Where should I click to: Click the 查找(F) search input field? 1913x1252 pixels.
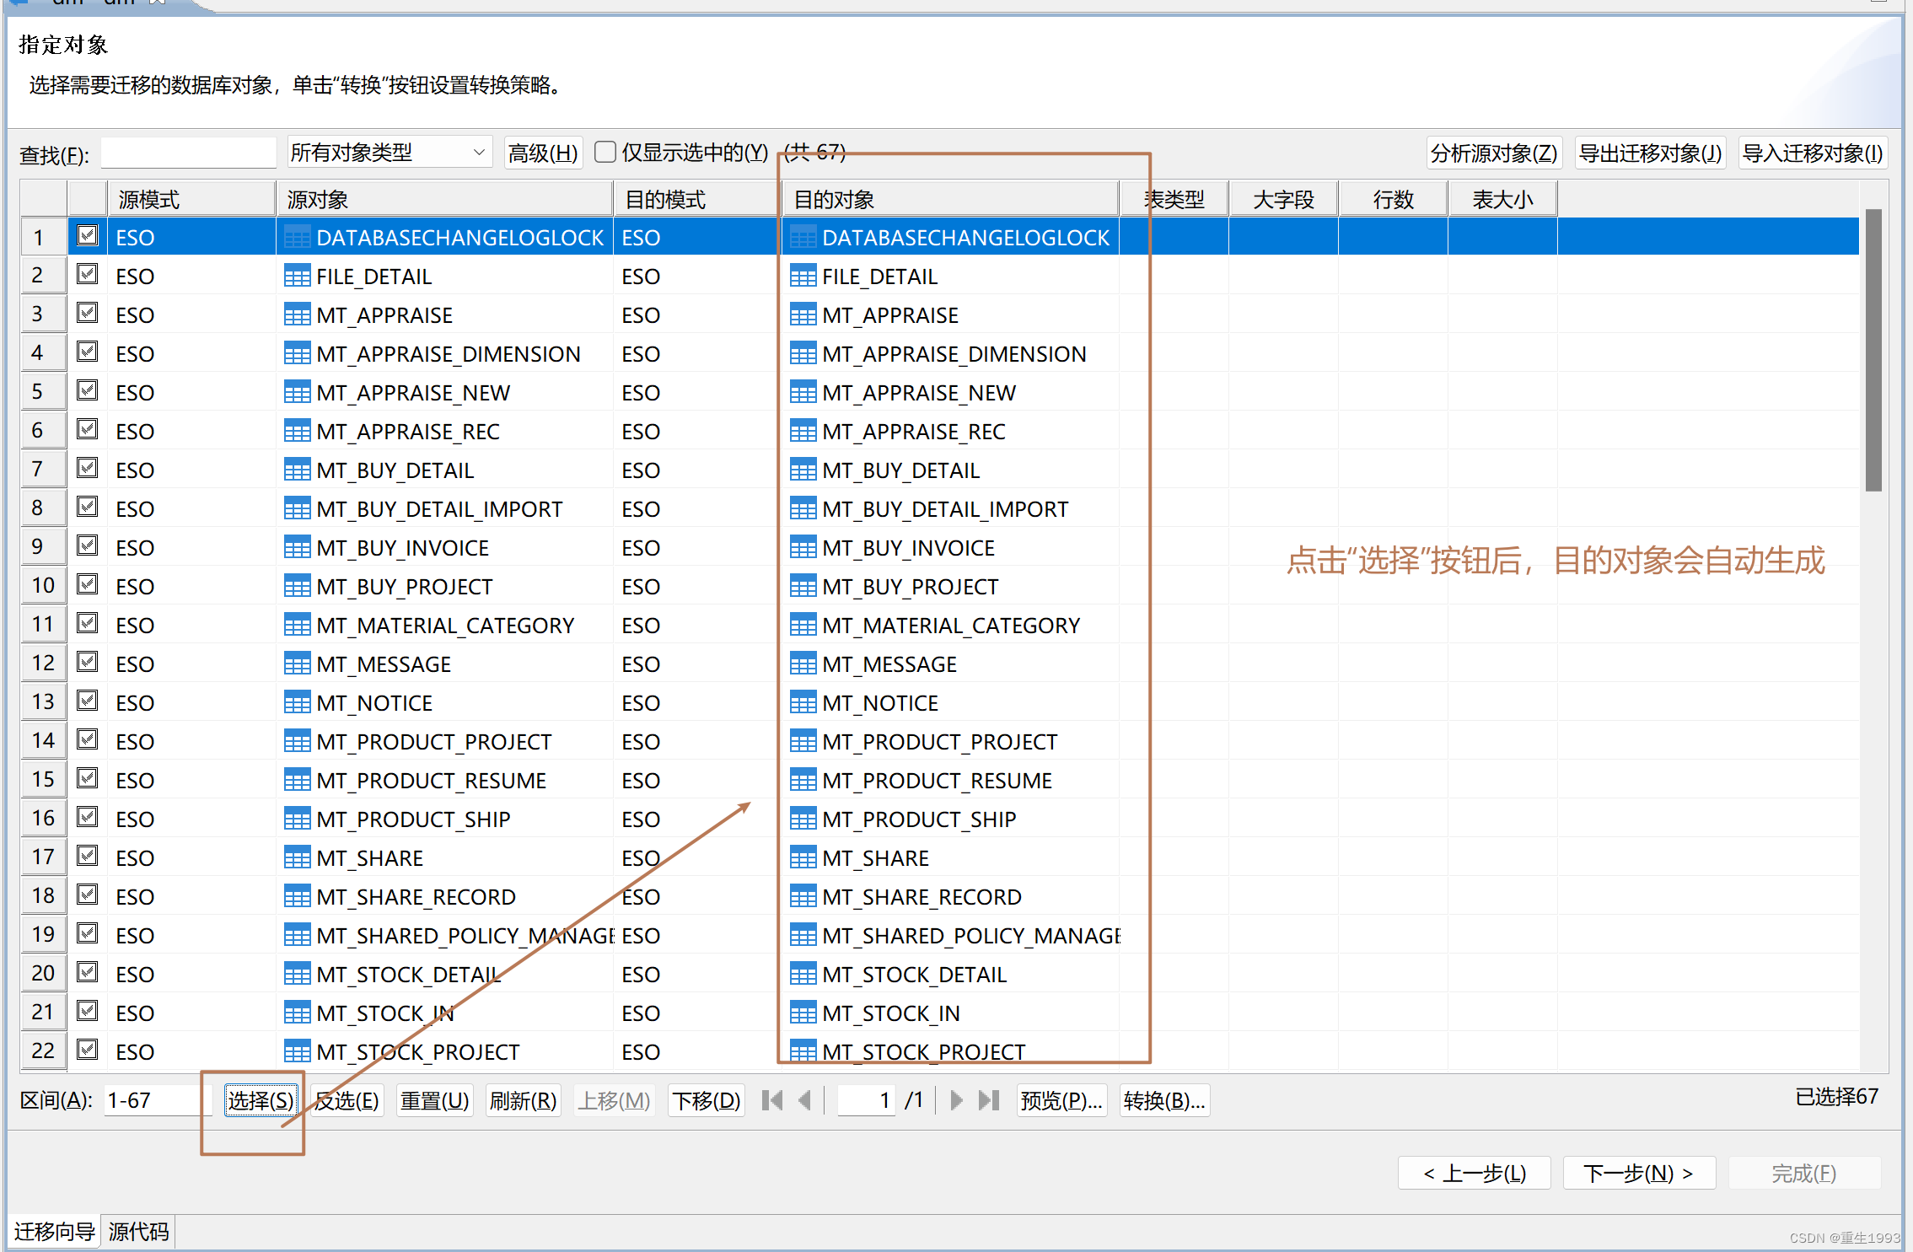click(188, 153)
